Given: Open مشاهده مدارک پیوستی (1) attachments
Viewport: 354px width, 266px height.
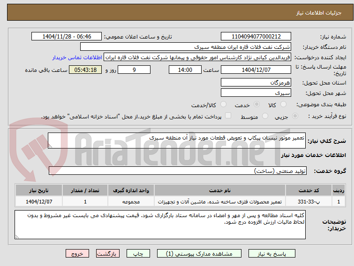Looking at the screenshot, I should coord(199,254).
